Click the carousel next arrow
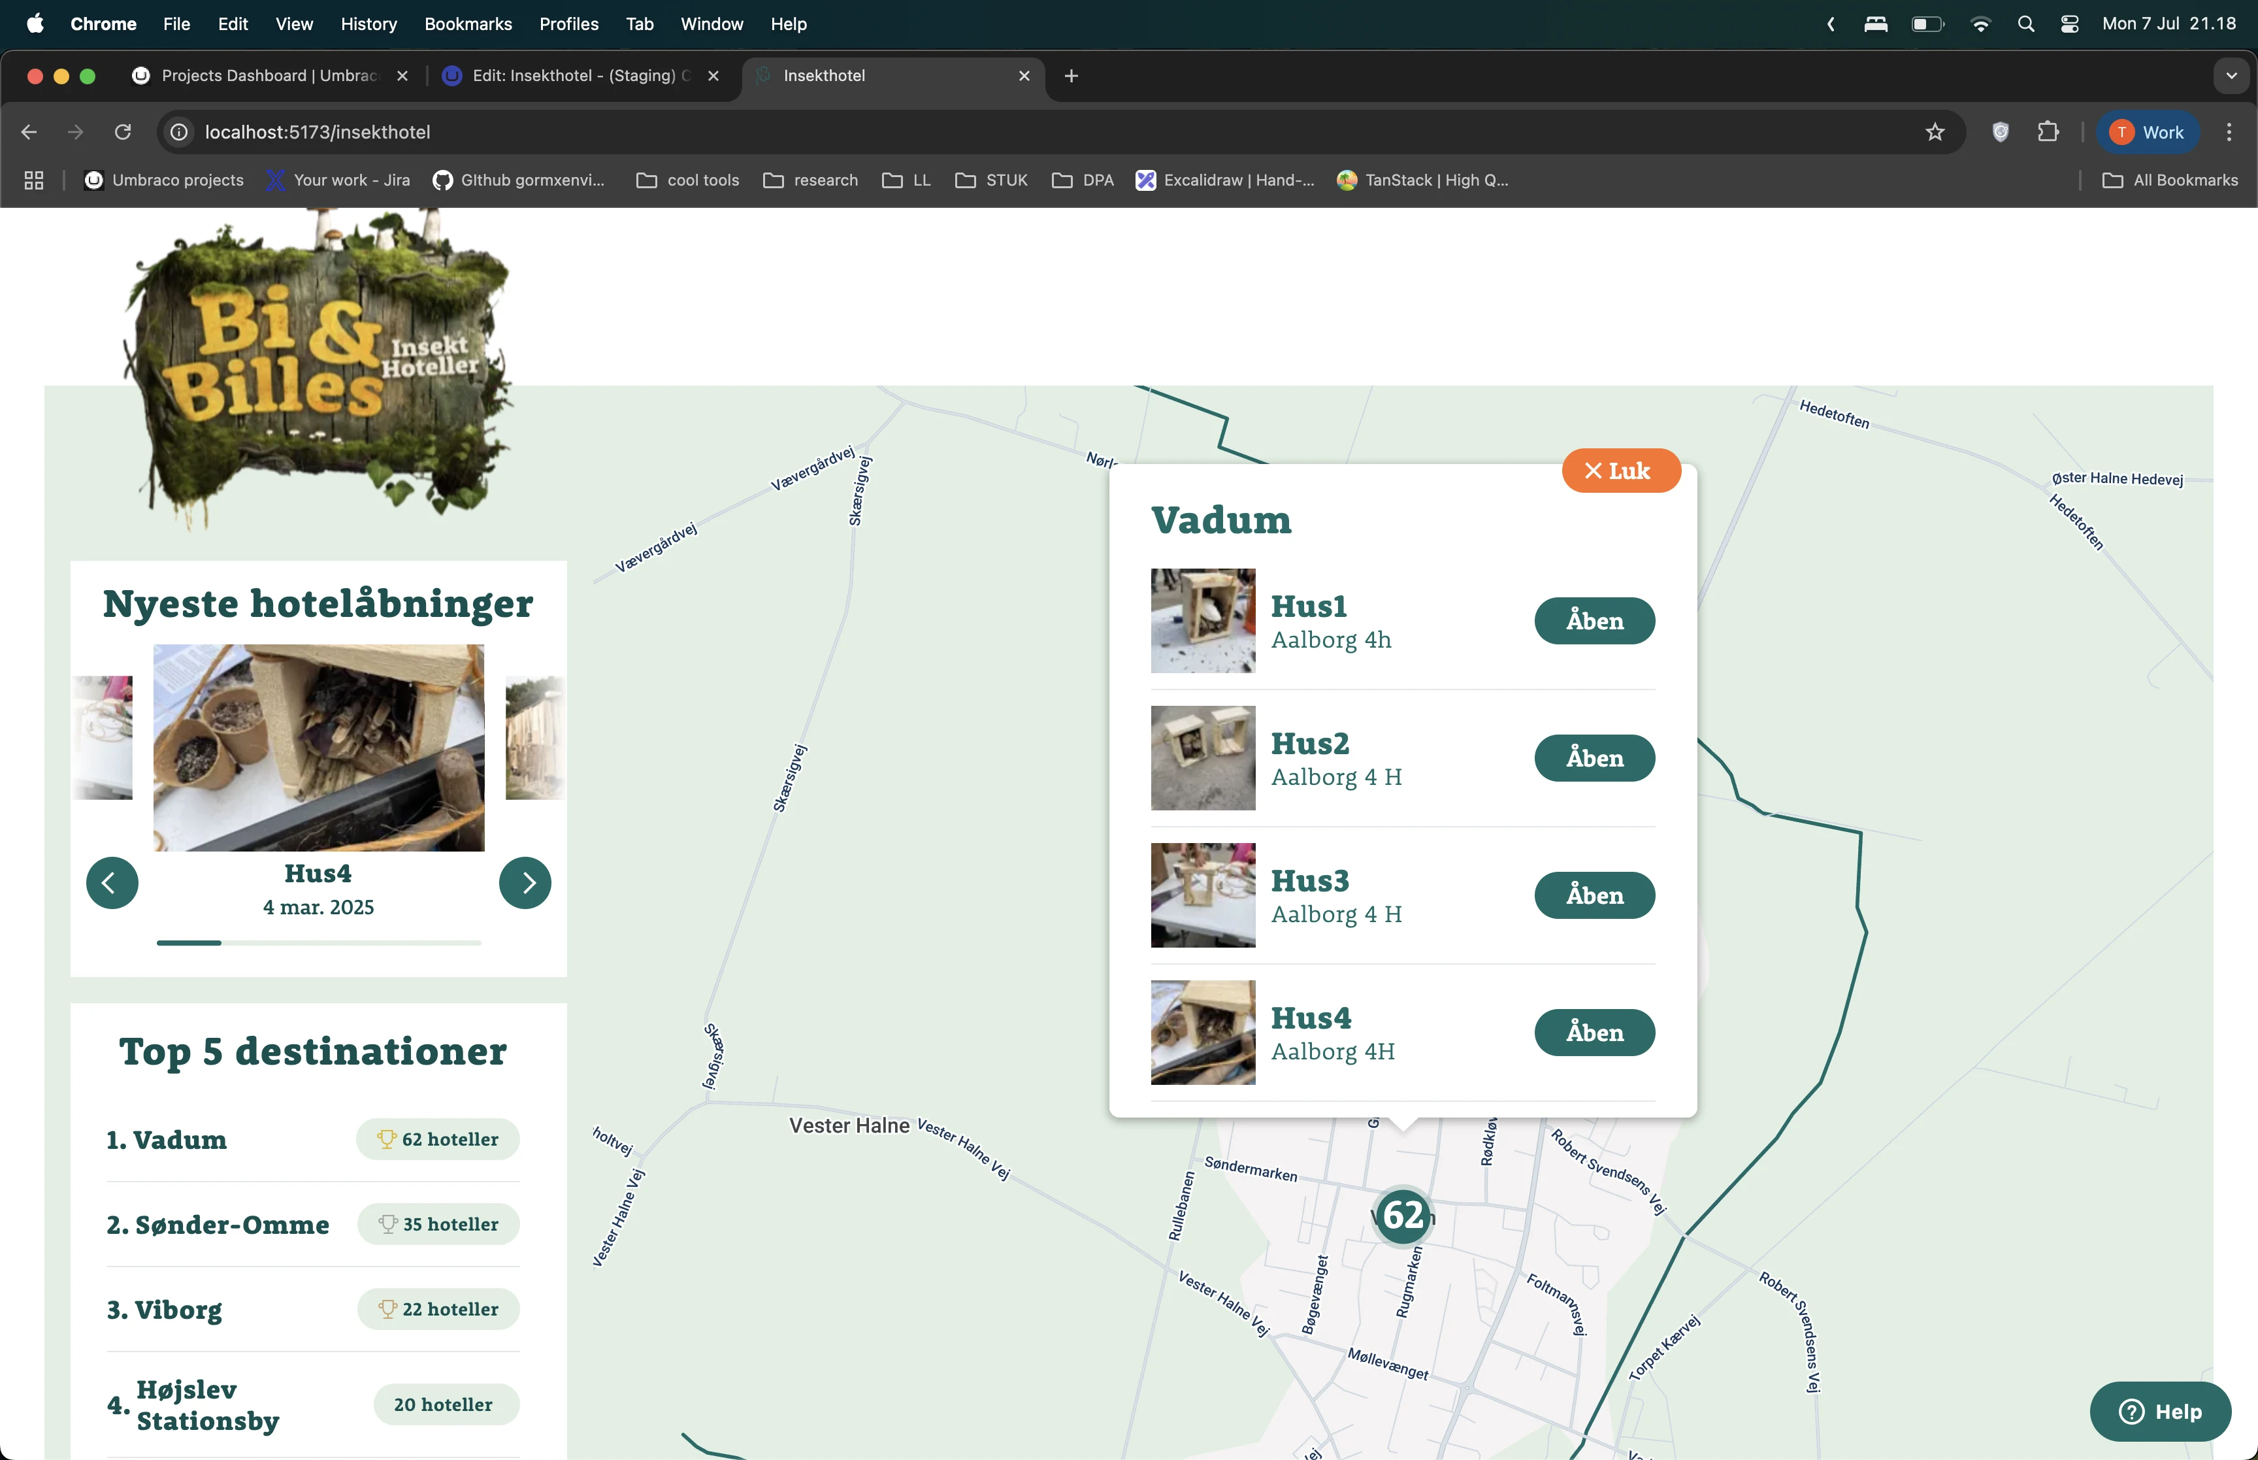 [x=526, y=883]
